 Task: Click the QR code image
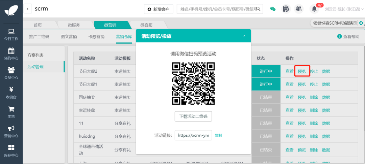click(x=193, y=84)
